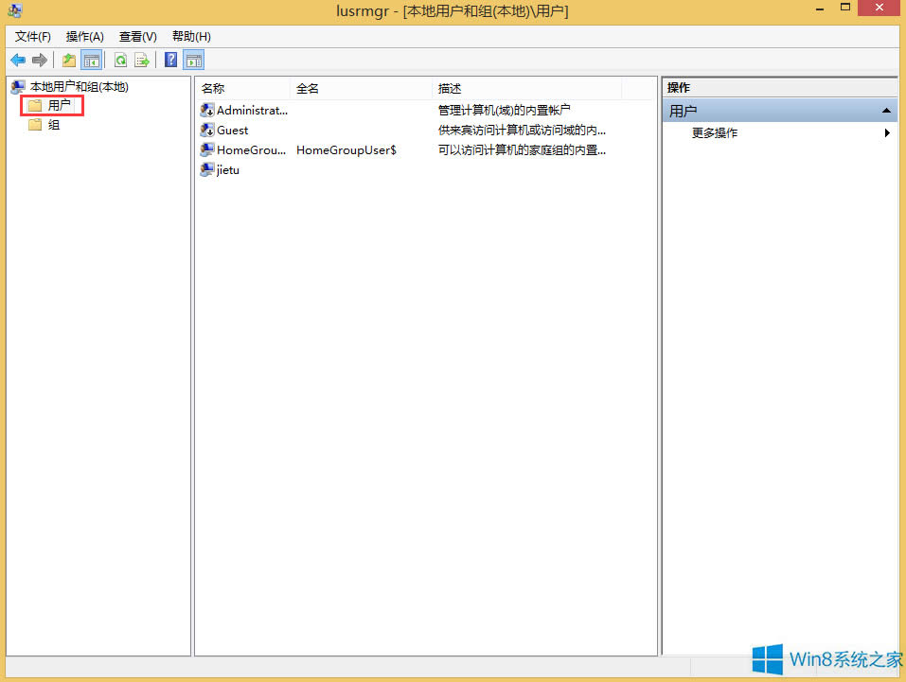Image resolution: width=906 pixels, height=682 pixels.
Task: Toggle the Action pane visibility icon
Action: [x=193, y=60]
